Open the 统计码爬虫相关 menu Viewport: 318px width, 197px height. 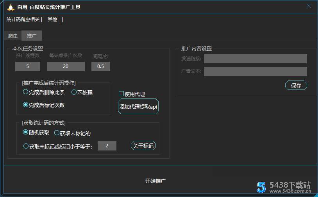(23, 20)
